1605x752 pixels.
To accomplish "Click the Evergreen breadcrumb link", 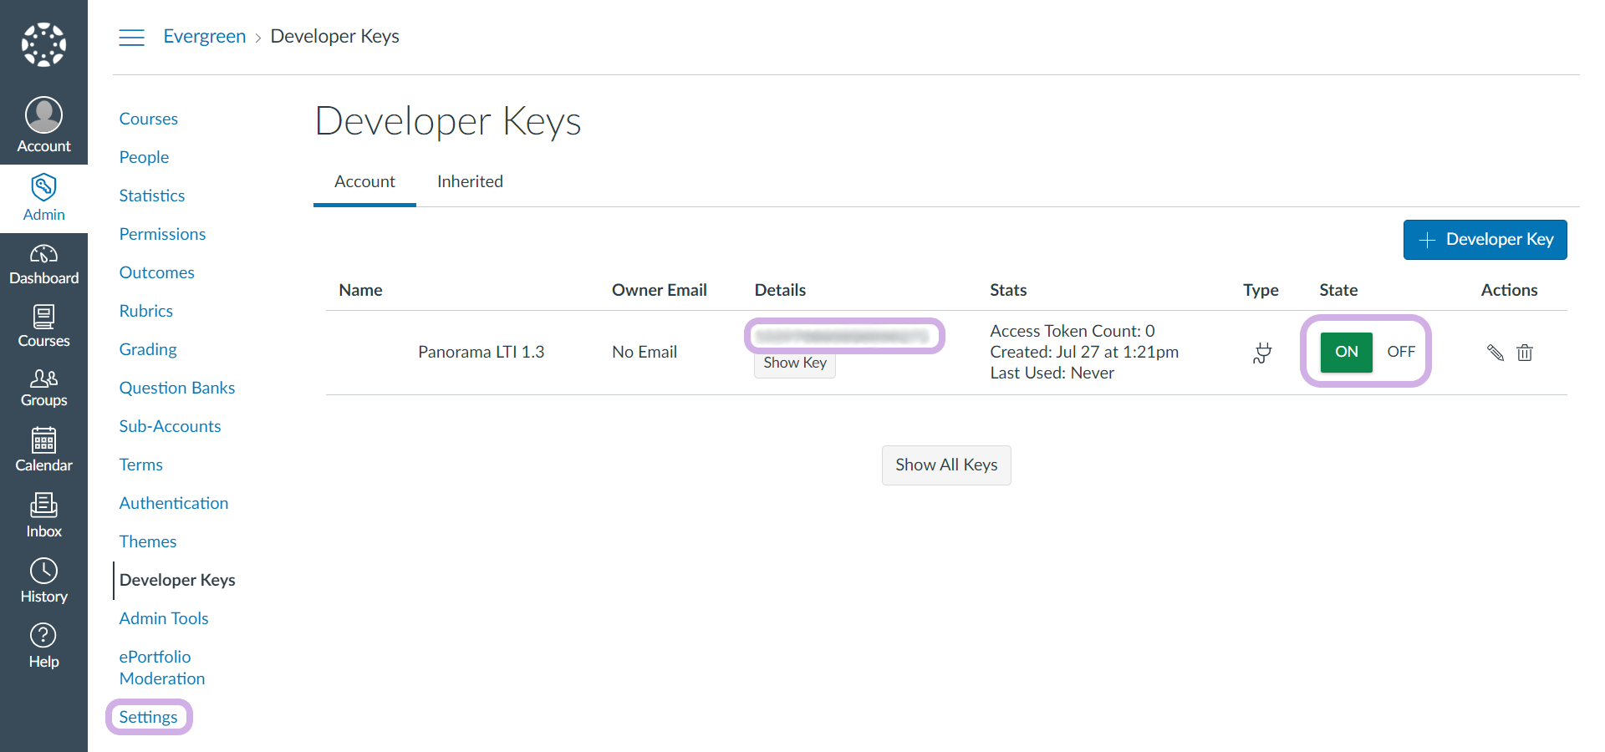I will [x=205, y=37].
